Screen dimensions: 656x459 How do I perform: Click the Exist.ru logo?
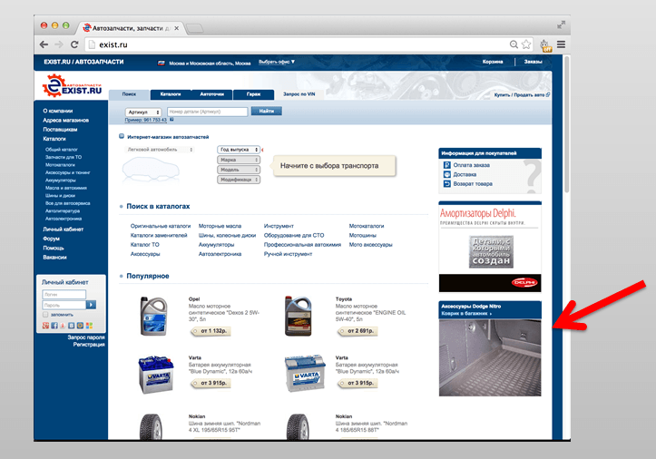(69, 86)
